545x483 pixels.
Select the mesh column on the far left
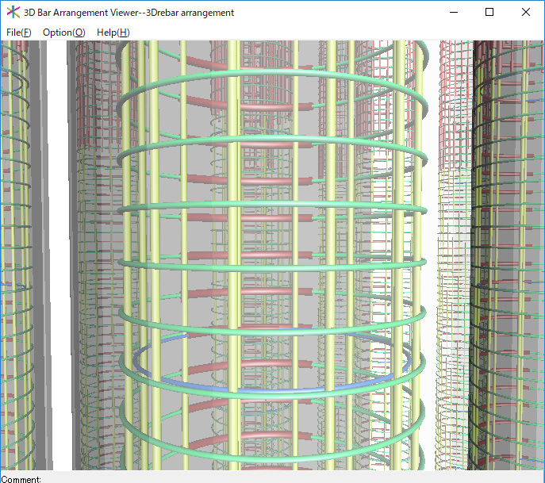click(14, 238)
